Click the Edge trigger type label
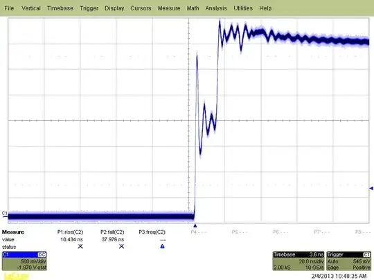 click(x=333, y=268)
